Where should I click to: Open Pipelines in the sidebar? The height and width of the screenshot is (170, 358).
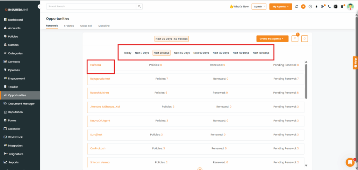14,70
